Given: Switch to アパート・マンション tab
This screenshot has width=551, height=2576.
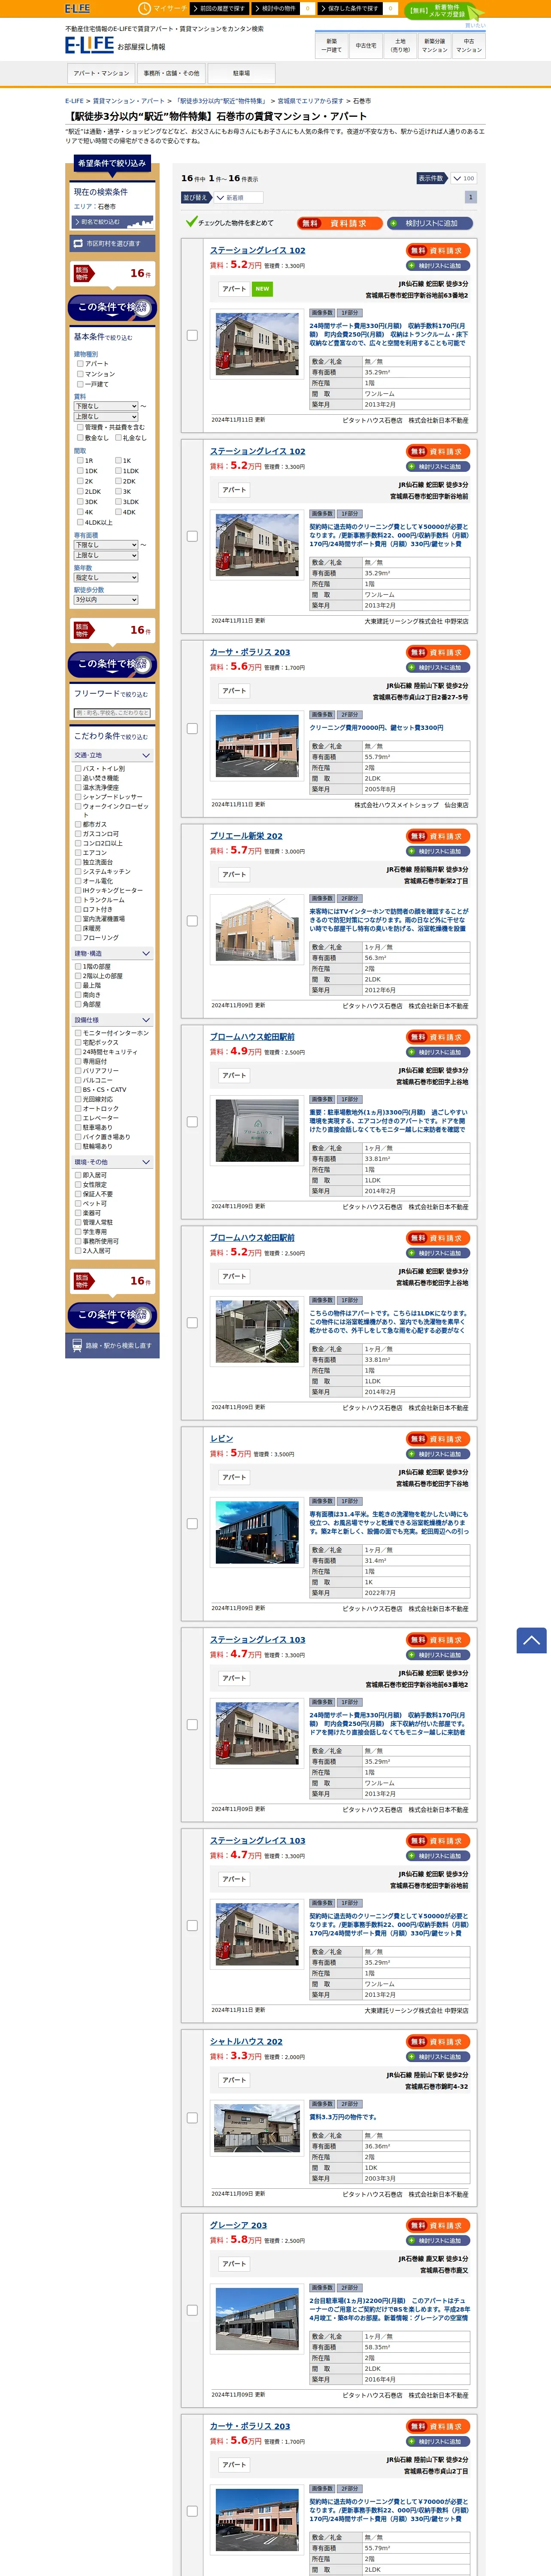Looking at the screenshot, I should [x=101, y=73].
